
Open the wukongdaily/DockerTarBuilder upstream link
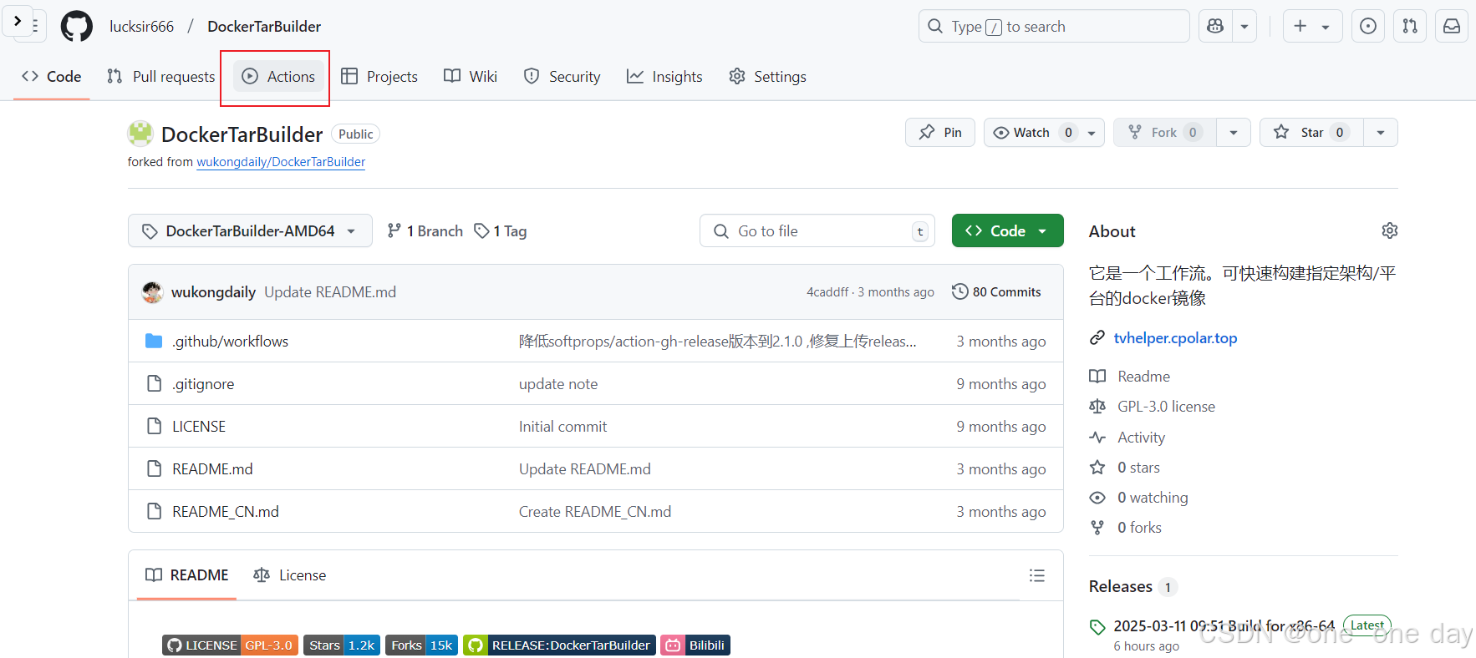pos(281,162)
